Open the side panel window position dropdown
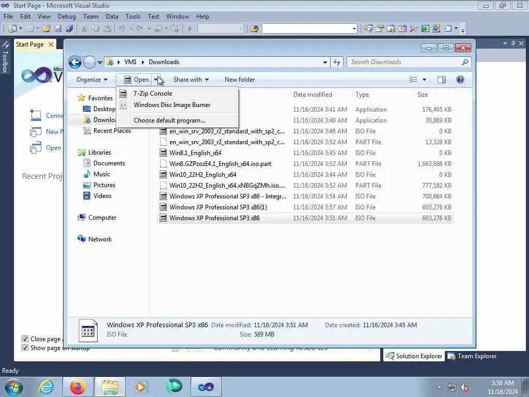This screenshot has width=529, height=397. pos(505,43)
